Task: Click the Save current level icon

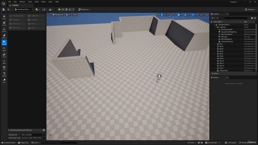Action: (4, 10)
